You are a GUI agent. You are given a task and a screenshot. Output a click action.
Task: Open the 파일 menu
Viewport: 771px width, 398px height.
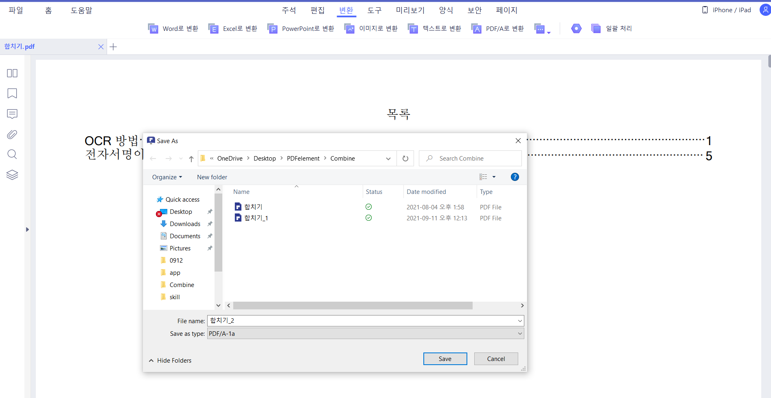(x=16, y=10)
